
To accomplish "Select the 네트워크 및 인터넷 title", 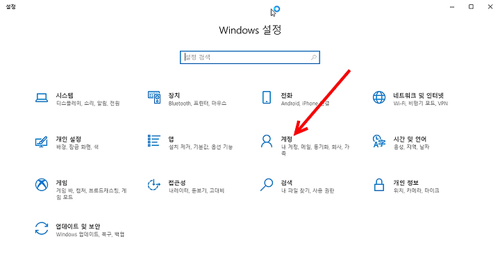I will pos(418,95).
